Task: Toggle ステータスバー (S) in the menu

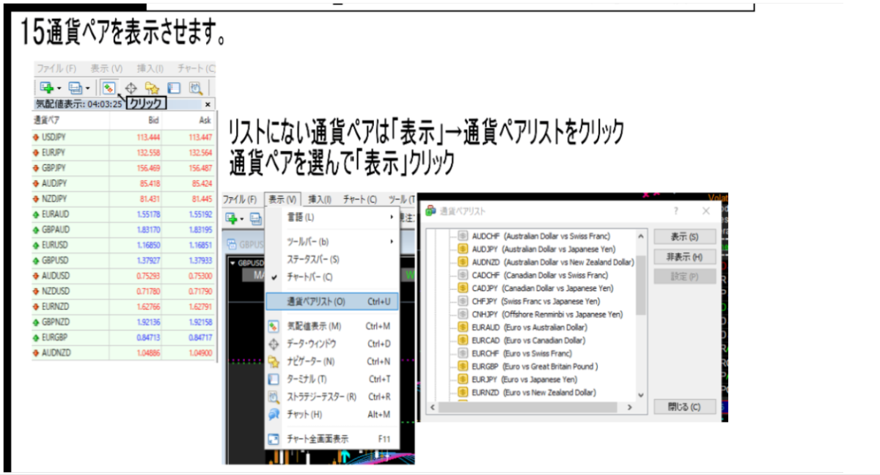Action: [x=312, y=259]
